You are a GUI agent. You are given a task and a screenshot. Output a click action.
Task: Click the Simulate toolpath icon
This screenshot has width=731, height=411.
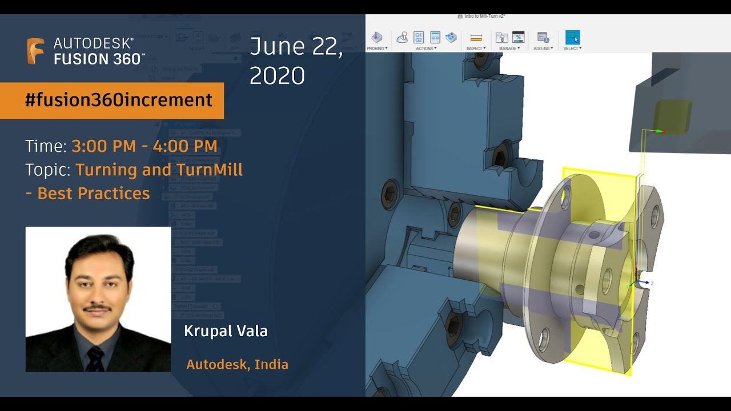(x=402, y=38)
